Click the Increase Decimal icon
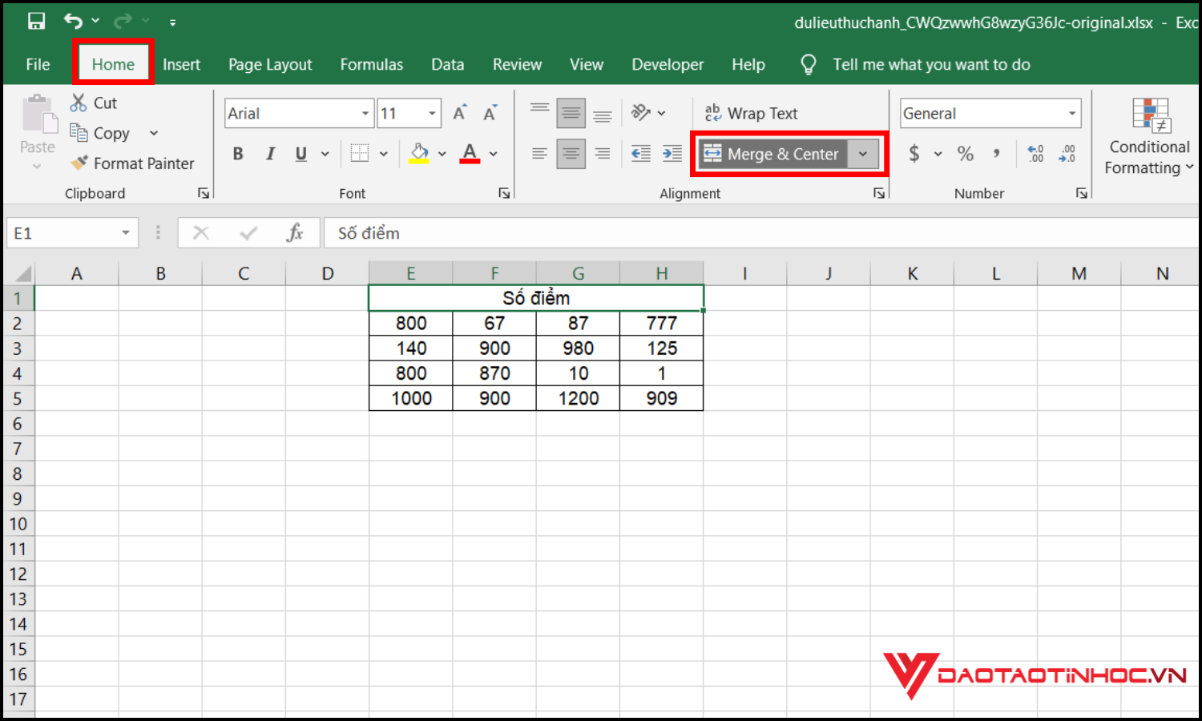 (x=1035, y=153)
